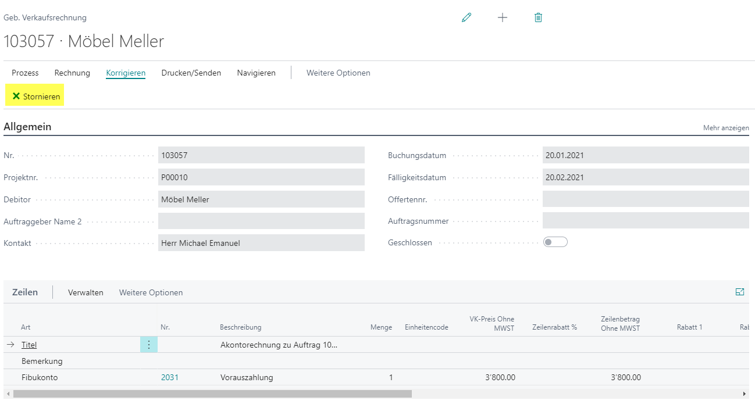
Task: Click the Nr. field showing 103057
Action: [x=261, y=155]
